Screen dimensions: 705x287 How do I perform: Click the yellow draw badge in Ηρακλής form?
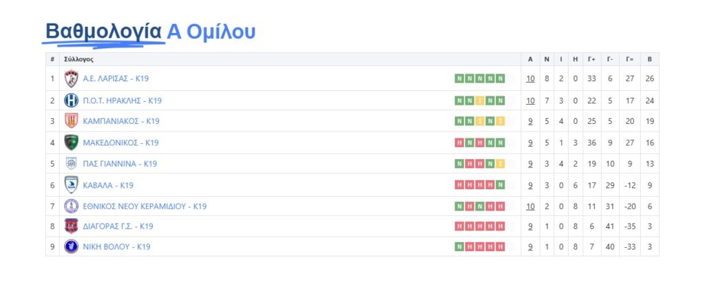480,101
